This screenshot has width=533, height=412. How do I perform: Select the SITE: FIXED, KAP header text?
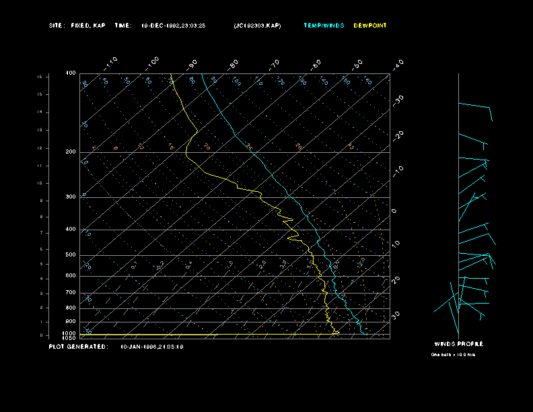point(77,26)
